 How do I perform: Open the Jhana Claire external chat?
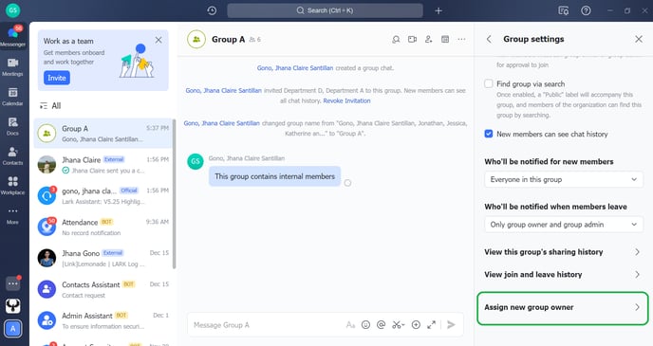[103, 165]
